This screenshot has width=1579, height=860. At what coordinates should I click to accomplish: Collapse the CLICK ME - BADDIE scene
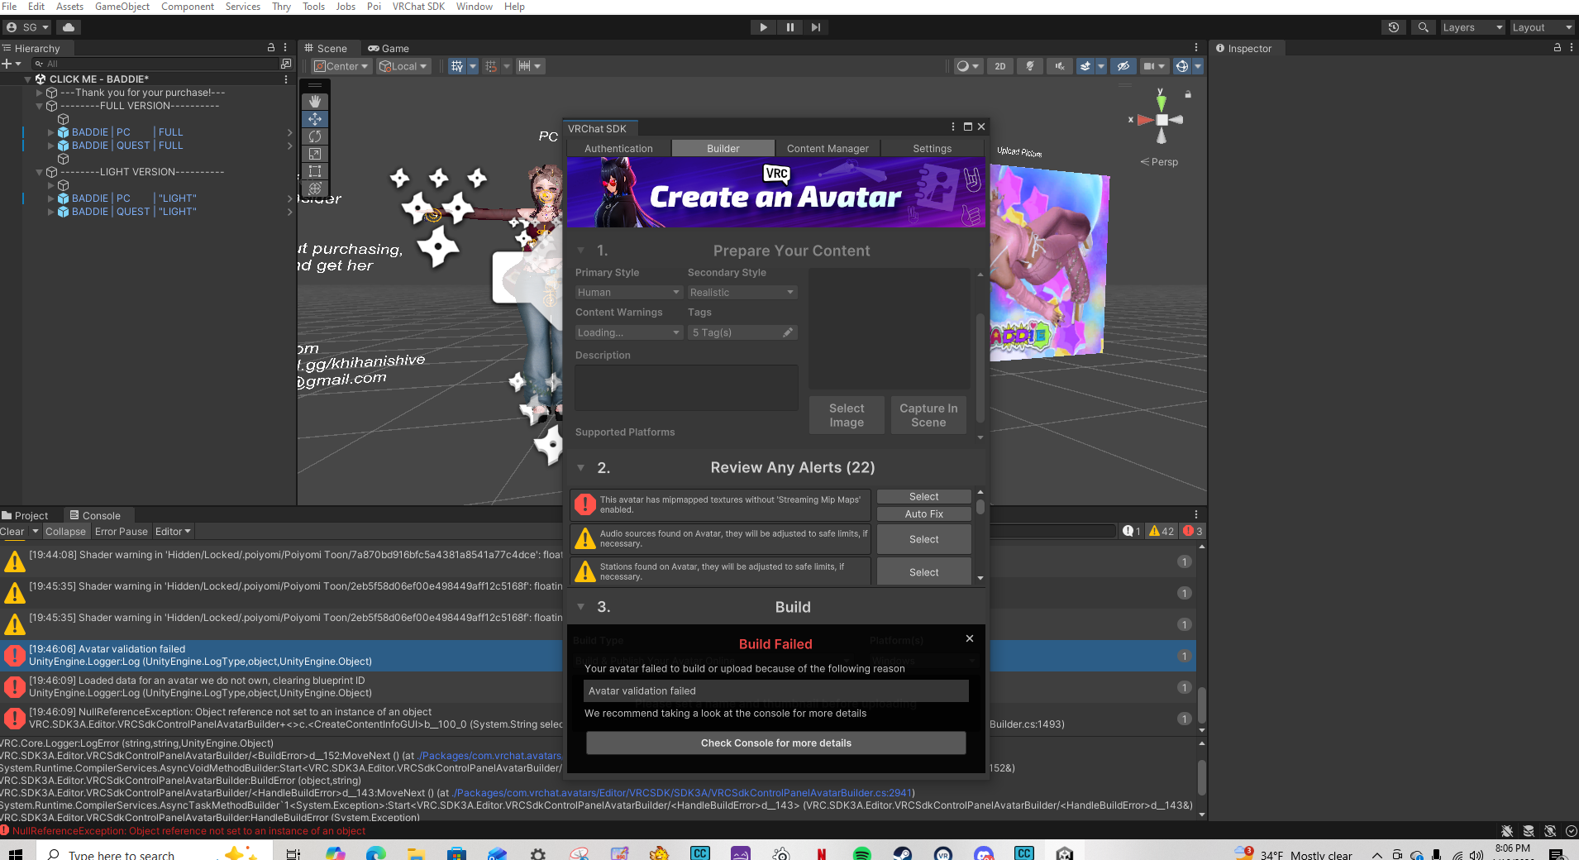tap(27, 79)
